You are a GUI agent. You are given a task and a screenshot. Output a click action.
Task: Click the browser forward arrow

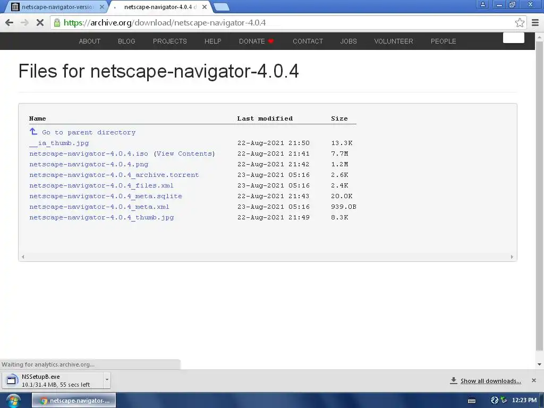coord(24,23)
